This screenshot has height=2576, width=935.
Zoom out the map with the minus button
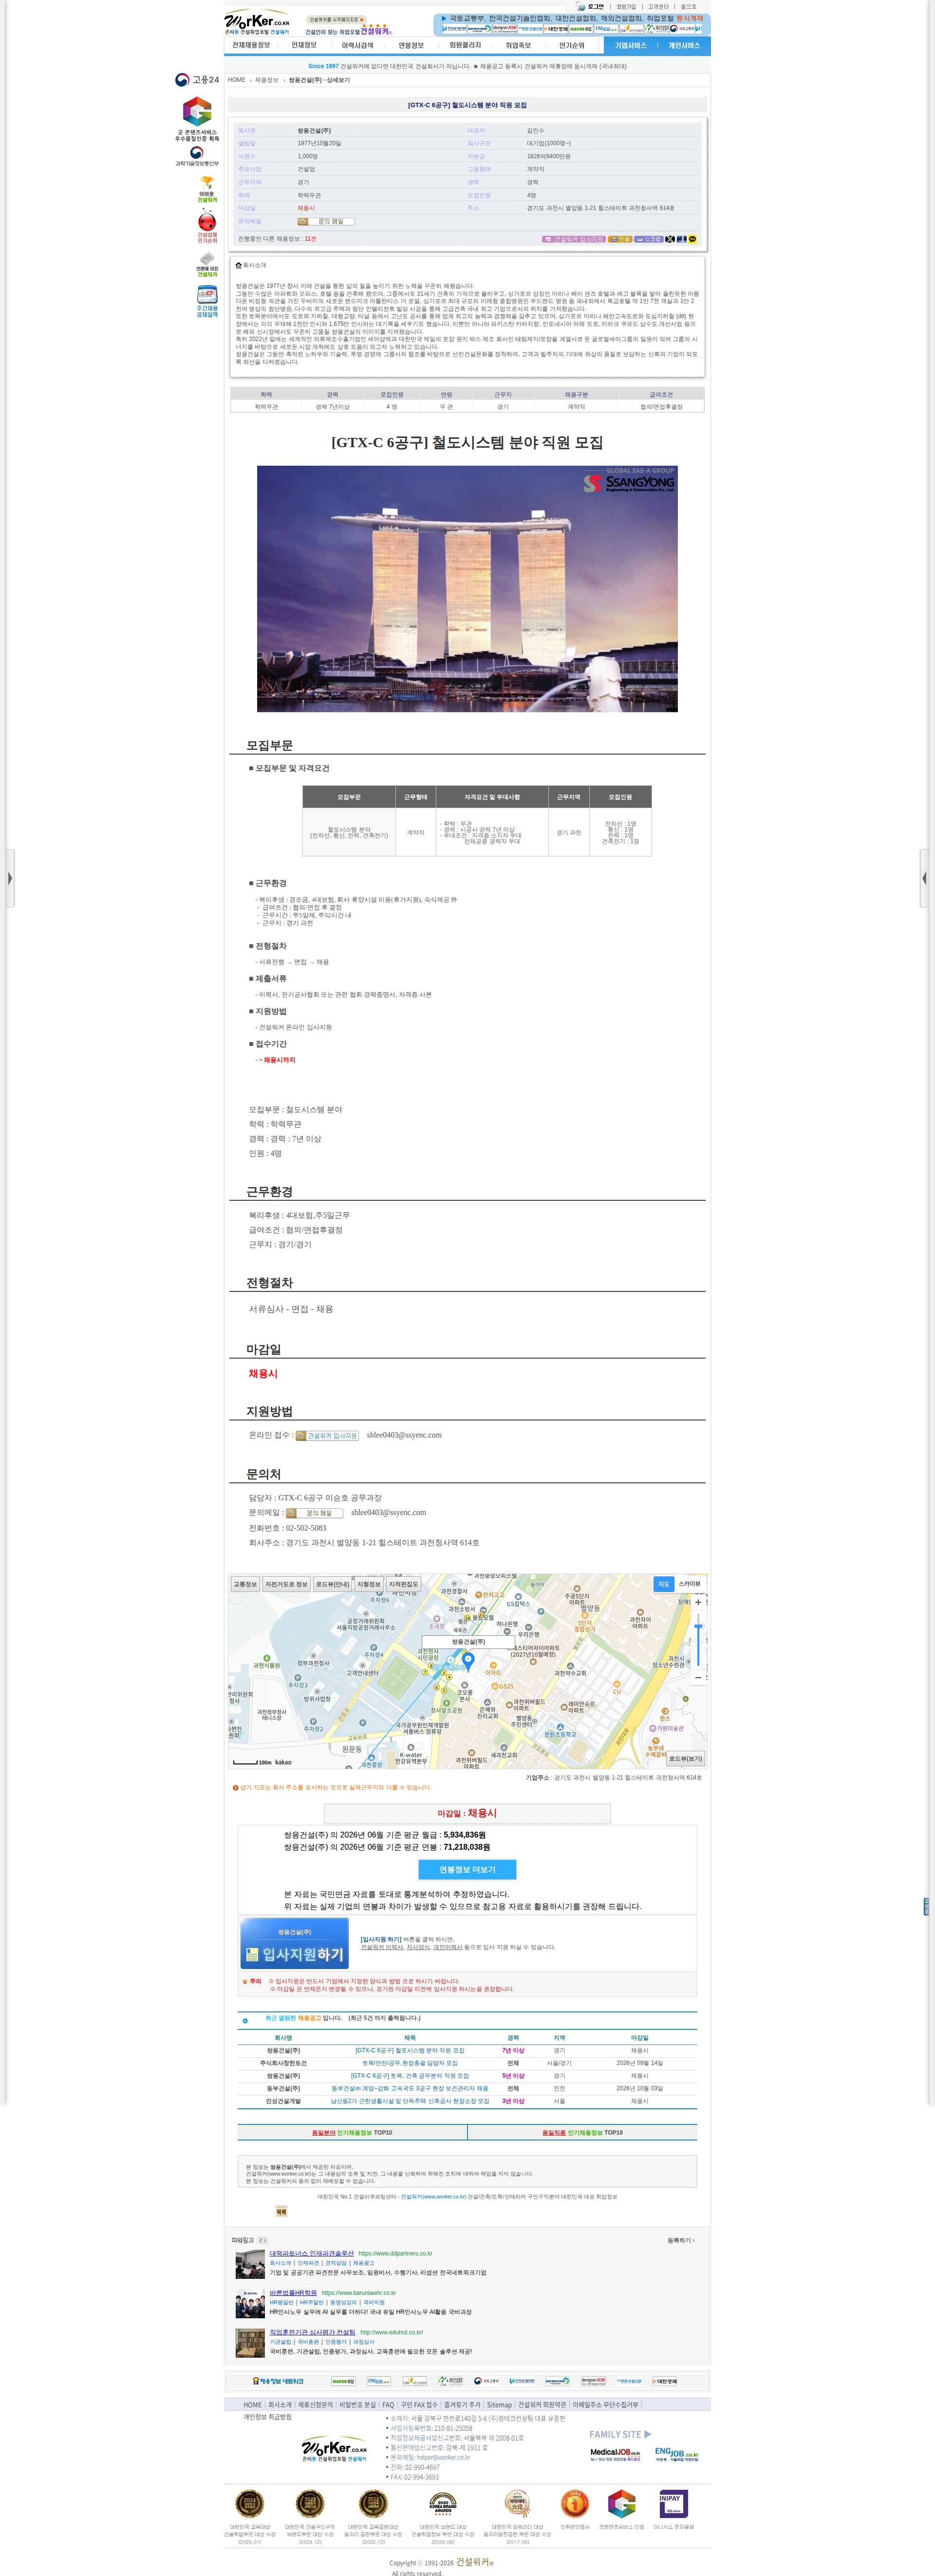coord(698,1677)
